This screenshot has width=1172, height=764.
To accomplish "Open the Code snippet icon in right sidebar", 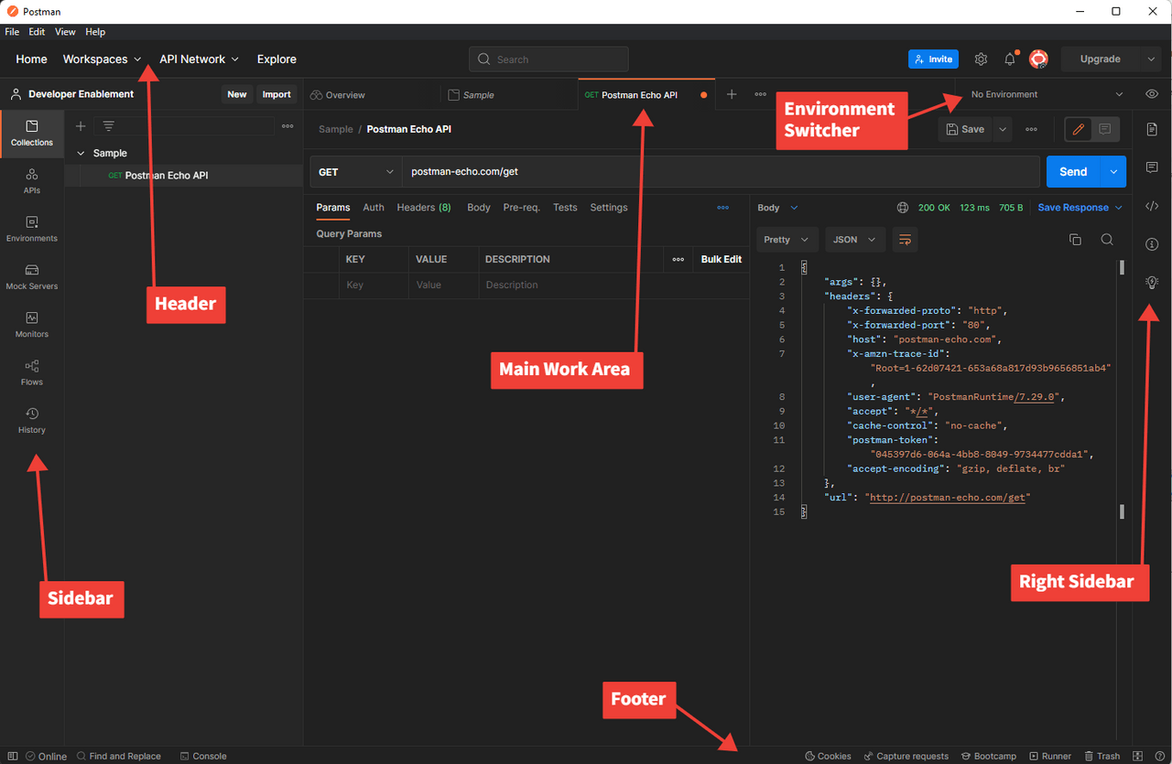I will coord(1152,206).
